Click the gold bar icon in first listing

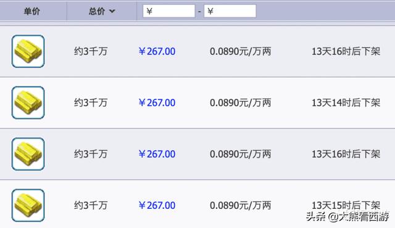click(x=28, y=51)
